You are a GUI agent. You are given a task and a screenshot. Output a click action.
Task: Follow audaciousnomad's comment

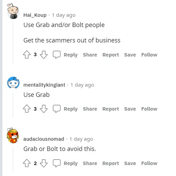point(149,163)
